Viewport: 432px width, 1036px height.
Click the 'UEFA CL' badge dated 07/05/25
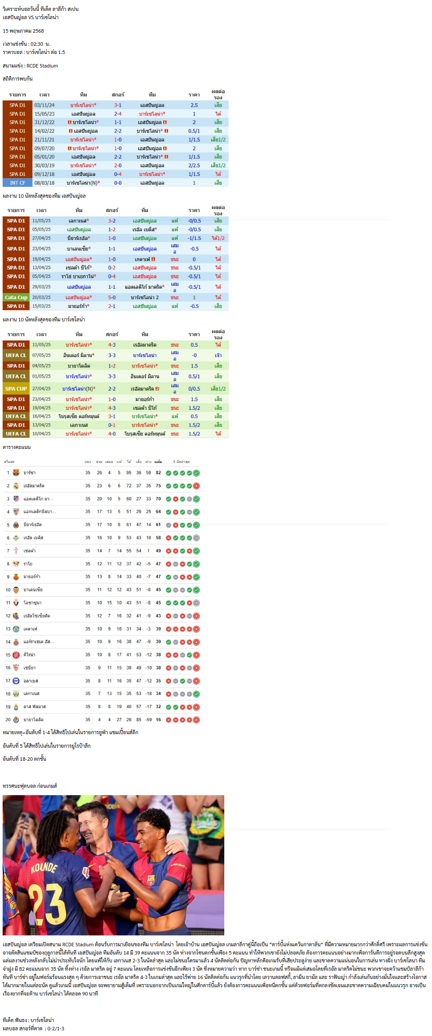click(x=16, y=355)
